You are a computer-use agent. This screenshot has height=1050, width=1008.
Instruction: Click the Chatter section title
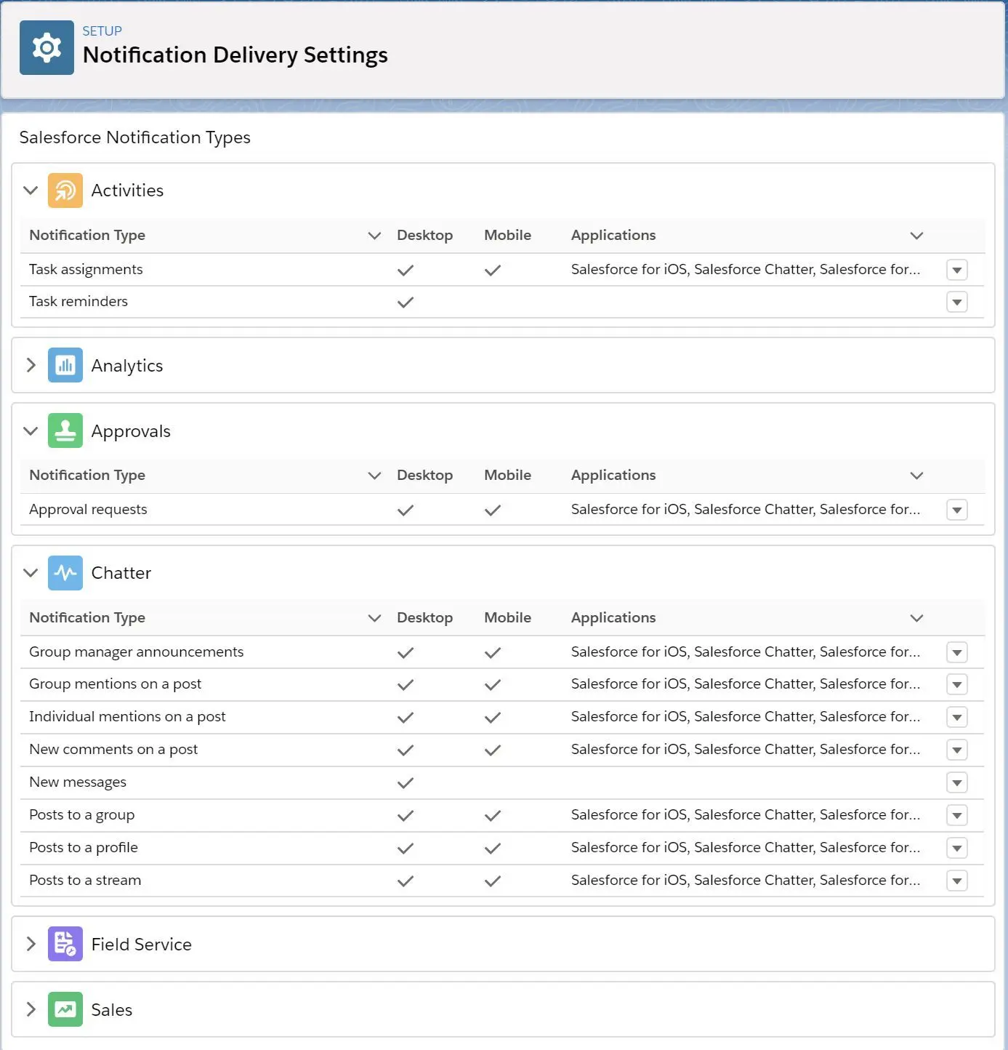(x=121, y=573)
